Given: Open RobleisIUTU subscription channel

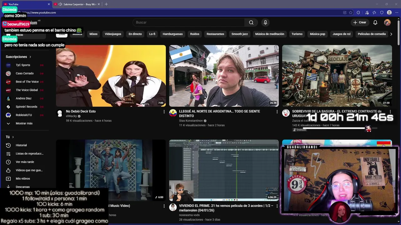Looking at the screenshot, I should [x=24, y=115].
